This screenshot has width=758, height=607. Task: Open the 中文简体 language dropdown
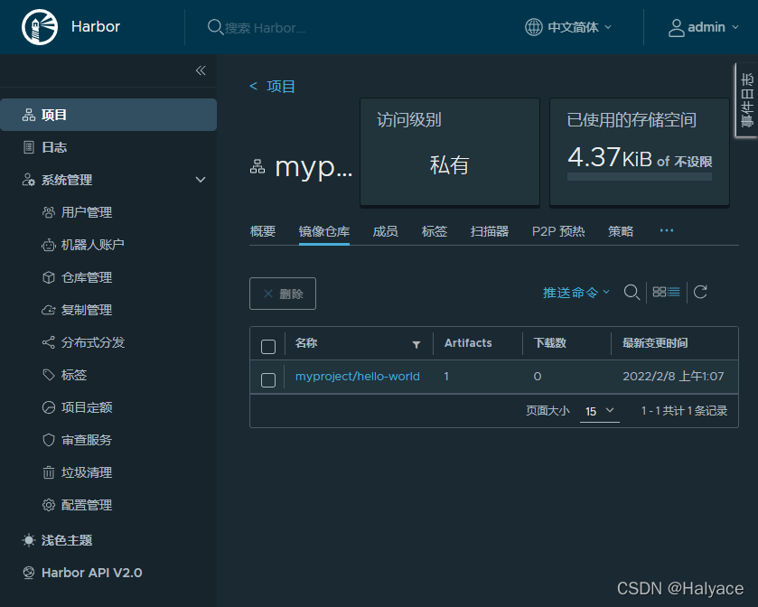point(568,27)
